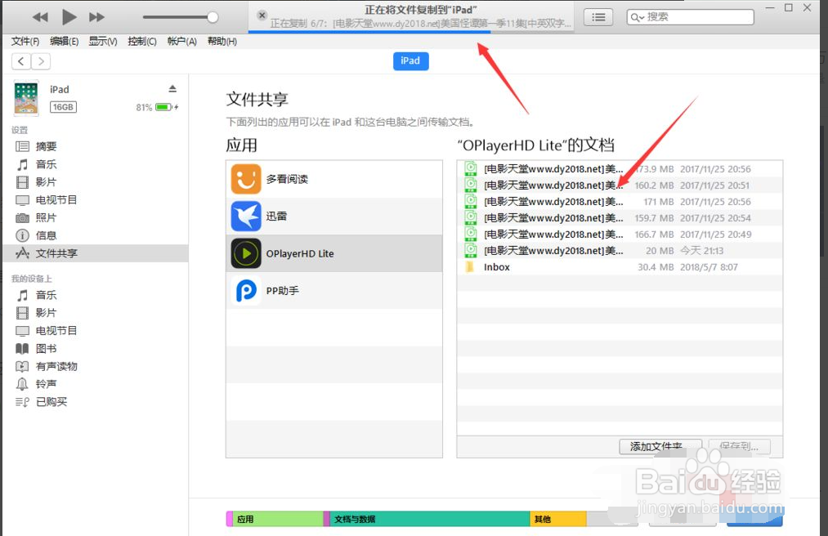
Task: Open the 帮助(H) menu
Action: (x=222, y=41)
